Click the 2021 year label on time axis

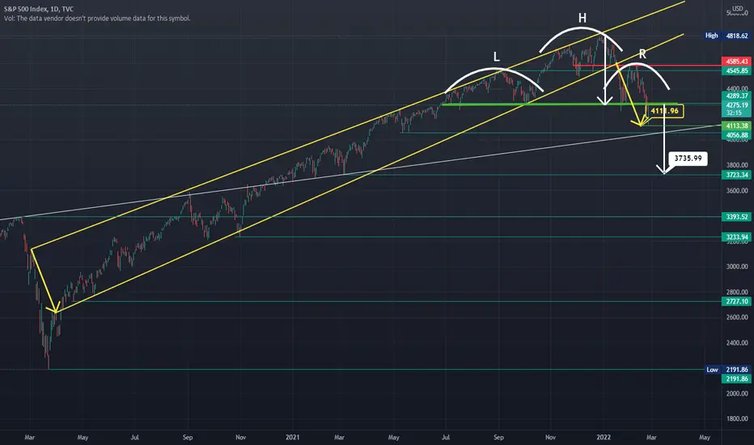[292, 437]
